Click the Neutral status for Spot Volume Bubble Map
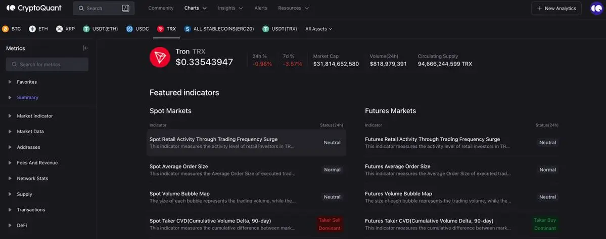Viewport: 606px width, 239px height. click(x=333, y=197)
